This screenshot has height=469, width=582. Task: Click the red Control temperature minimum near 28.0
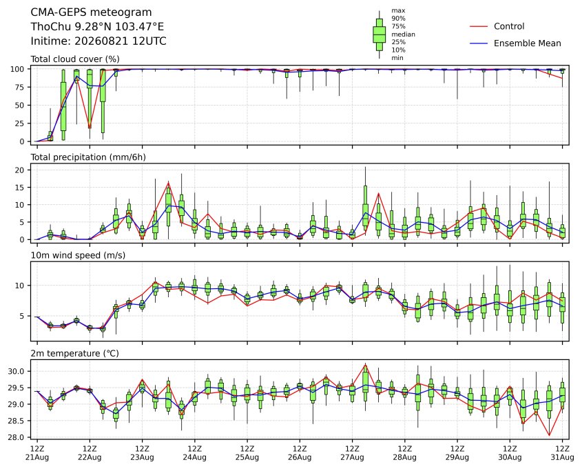coord(549,435)
